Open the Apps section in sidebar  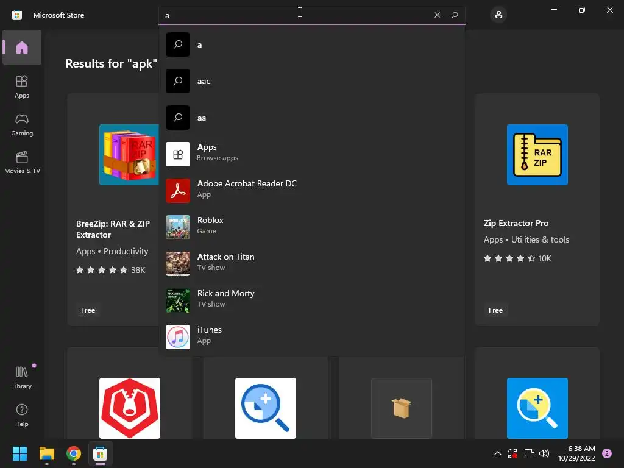(x=22, y=87)
